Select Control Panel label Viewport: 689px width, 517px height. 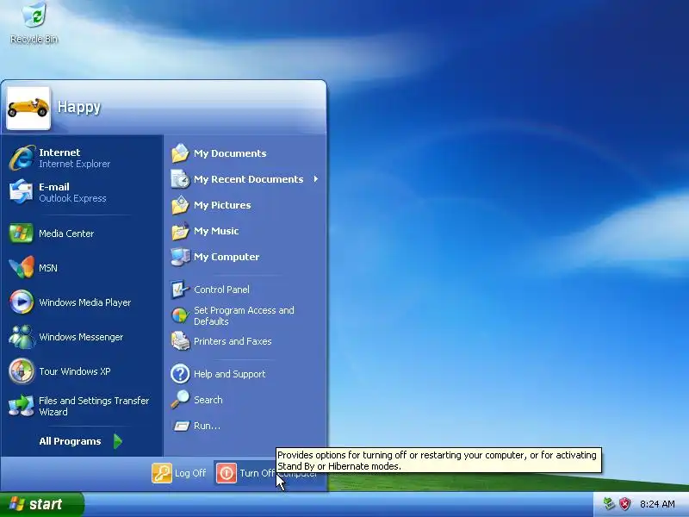(x=221, y=290)
